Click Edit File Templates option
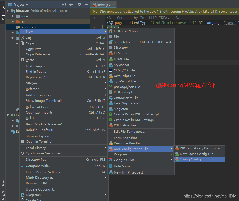Viewport: 239px width, 201px height. pos(129,132)
